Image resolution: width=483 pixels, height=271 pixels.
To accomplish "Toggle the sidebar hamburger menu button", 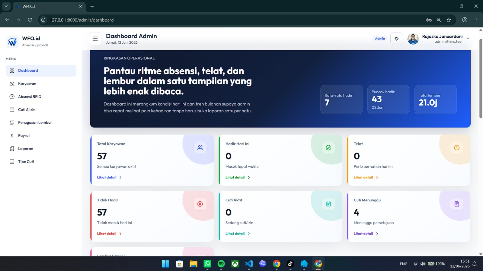I will click(95, 39).
